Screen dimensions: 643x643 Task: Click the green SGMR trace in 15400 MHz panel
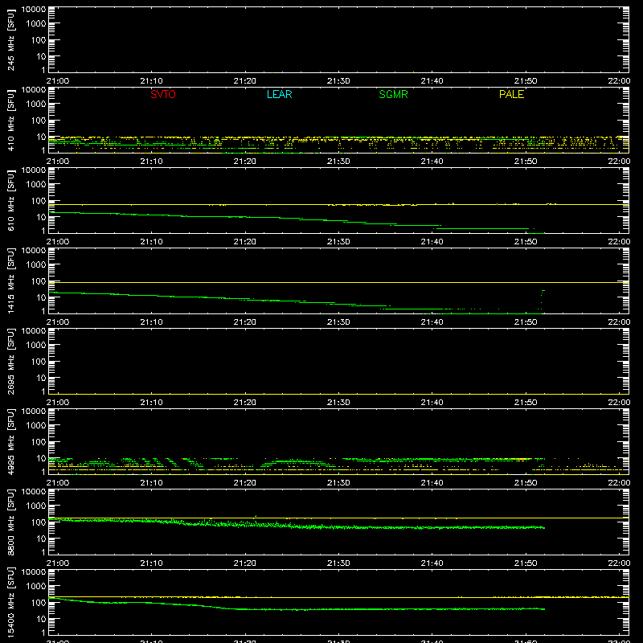[297, 609]
